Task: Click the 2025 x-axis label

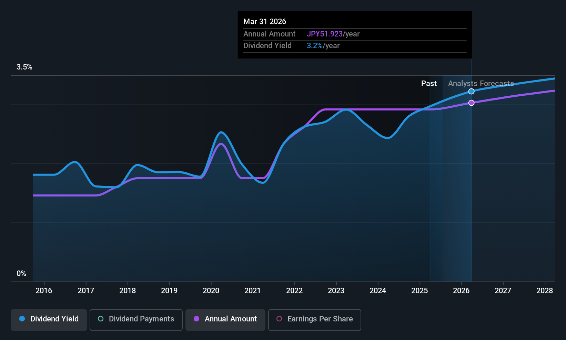Action: click(420, 291)
